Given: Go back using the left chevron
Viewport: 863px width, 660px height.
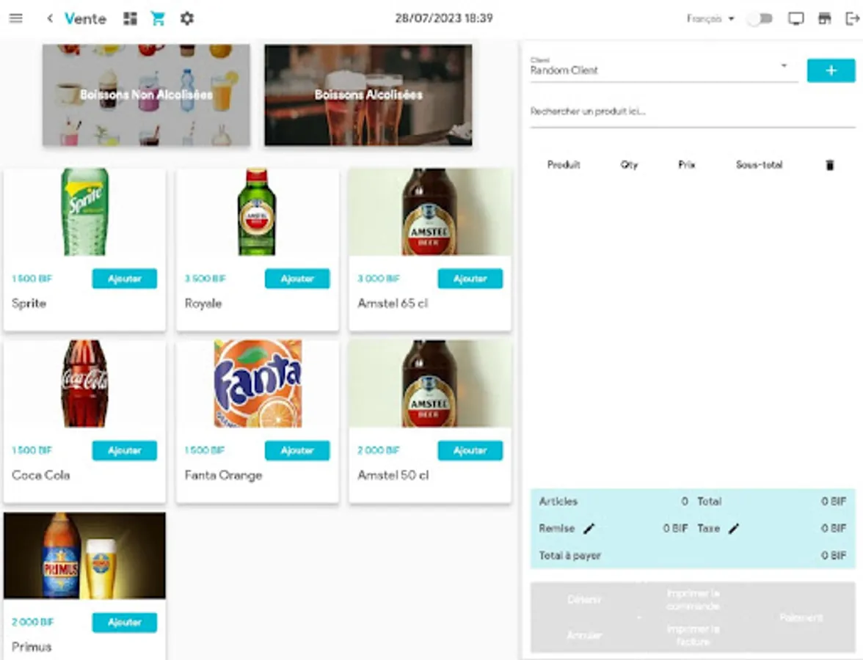Looking at the screenshot, I should click(50, 18).
